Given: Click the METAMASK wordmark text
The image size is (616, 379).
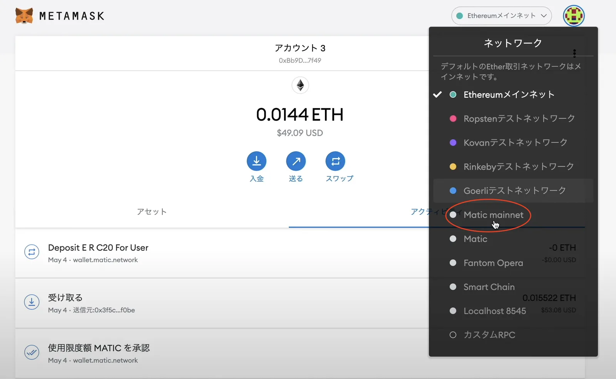Looking at the screenshot, I should [72, 16].
